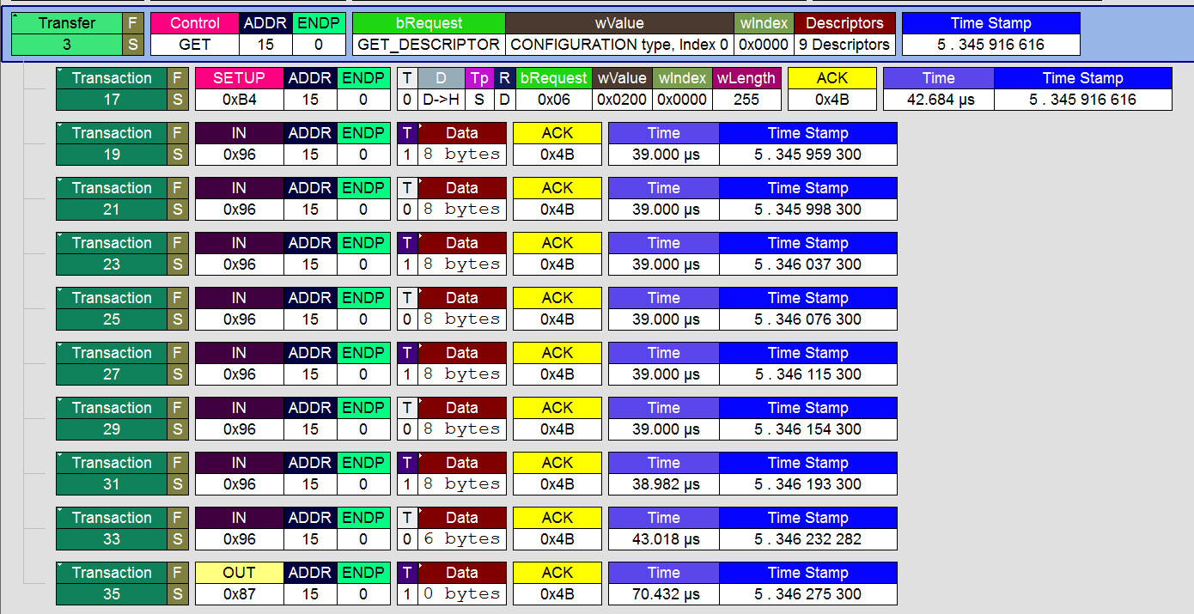The height and width of the screenshot is (614, 1194).
Task: Click the IN 0x96 cell in Transaction 19
Action: (x=240, y=143)
